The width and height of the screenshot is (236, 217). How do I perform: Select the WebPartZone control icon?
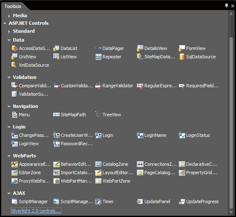pos(98,181)
